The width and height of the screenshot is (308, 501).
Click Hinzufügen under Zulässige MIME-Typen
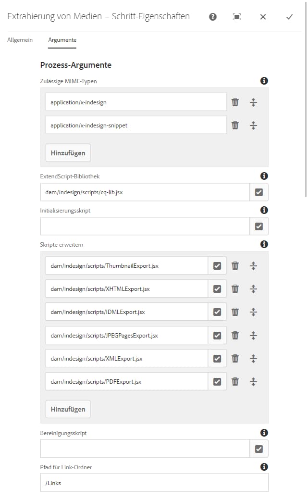(68, 152)
